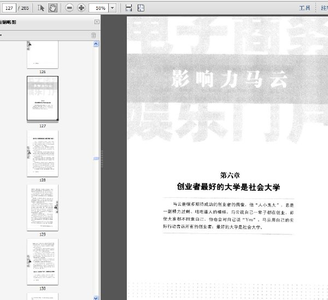Zoom in with the plus button

click(x=81, y=8)
